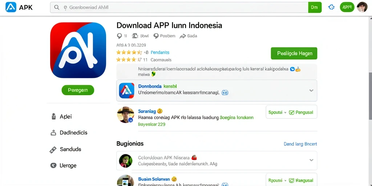The height and width of the screenshot is (186, 372).
Task: Toggle the Pengusal checkbox
Action: pos(292,113)
